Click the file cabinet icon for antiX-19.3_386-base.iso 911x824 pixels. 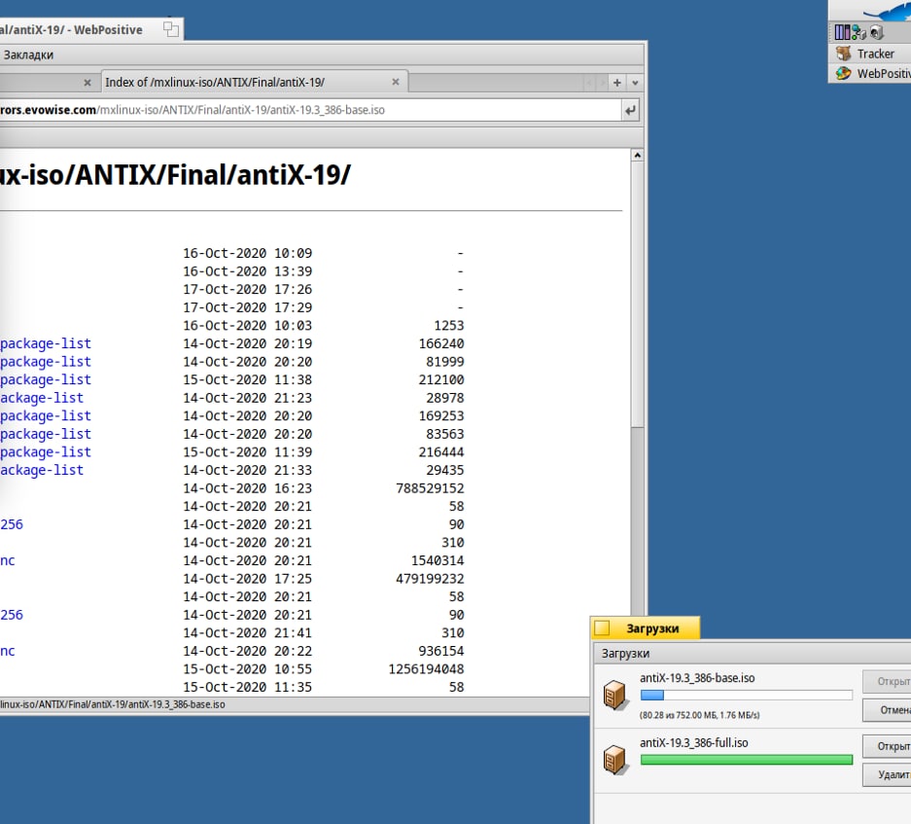(x=614, y=695)
